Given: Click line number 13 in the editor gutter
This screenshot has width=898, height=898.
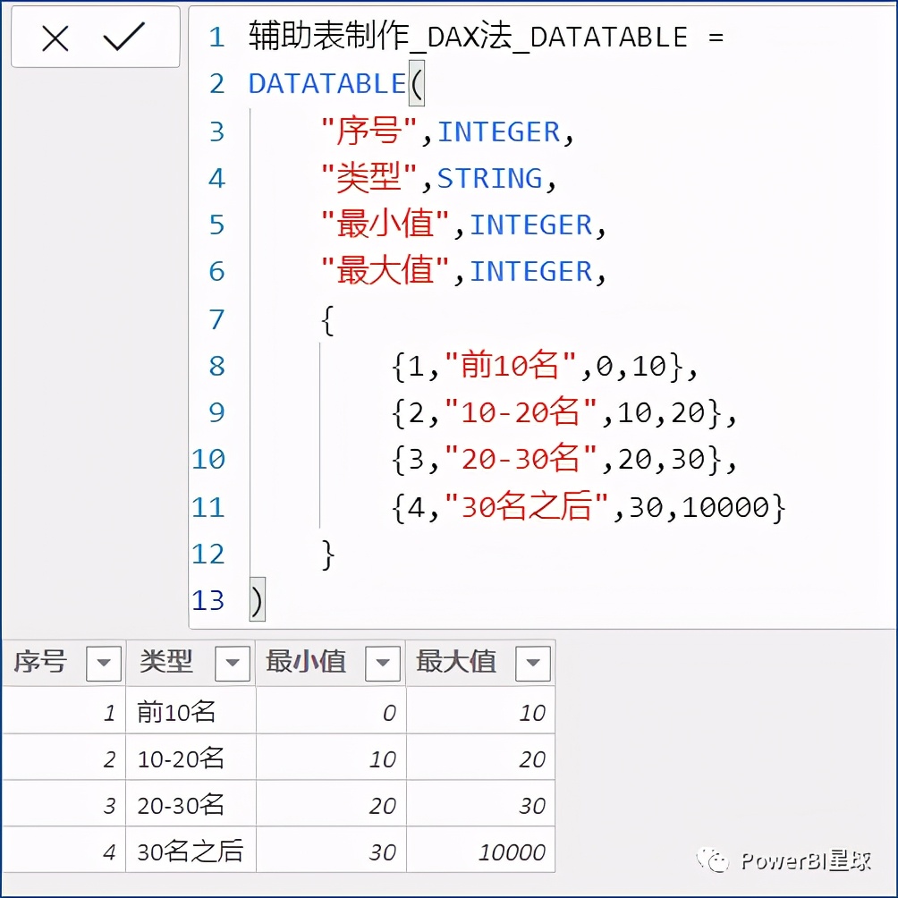Looking at the screenshot, I should click(x=208, y=600).
